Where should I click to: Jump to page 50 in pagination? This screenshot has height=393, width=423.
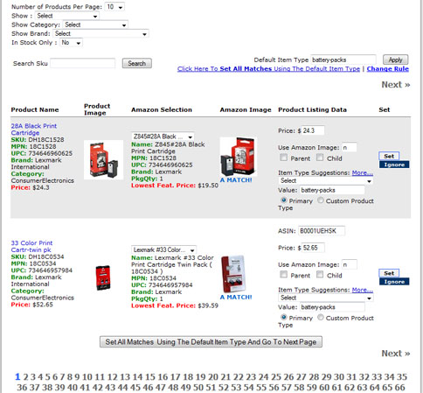(198, 388)
